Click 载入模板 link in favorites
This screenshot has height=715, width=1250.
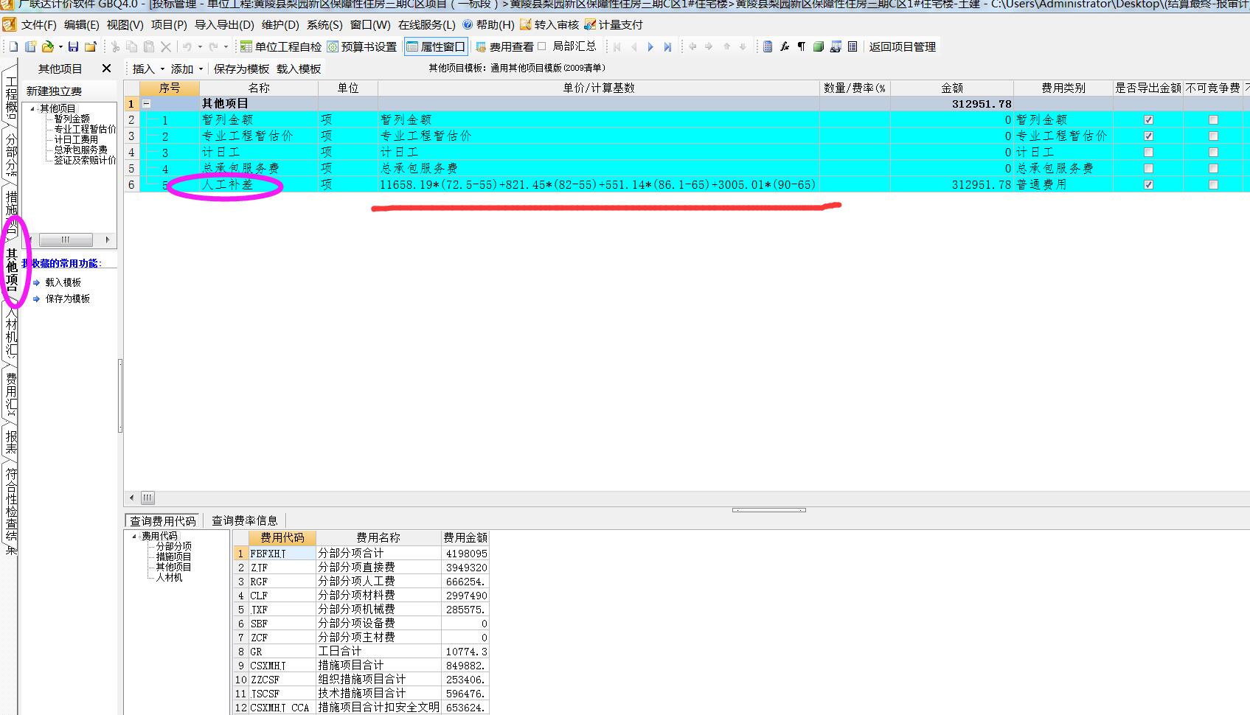point(63,282)
